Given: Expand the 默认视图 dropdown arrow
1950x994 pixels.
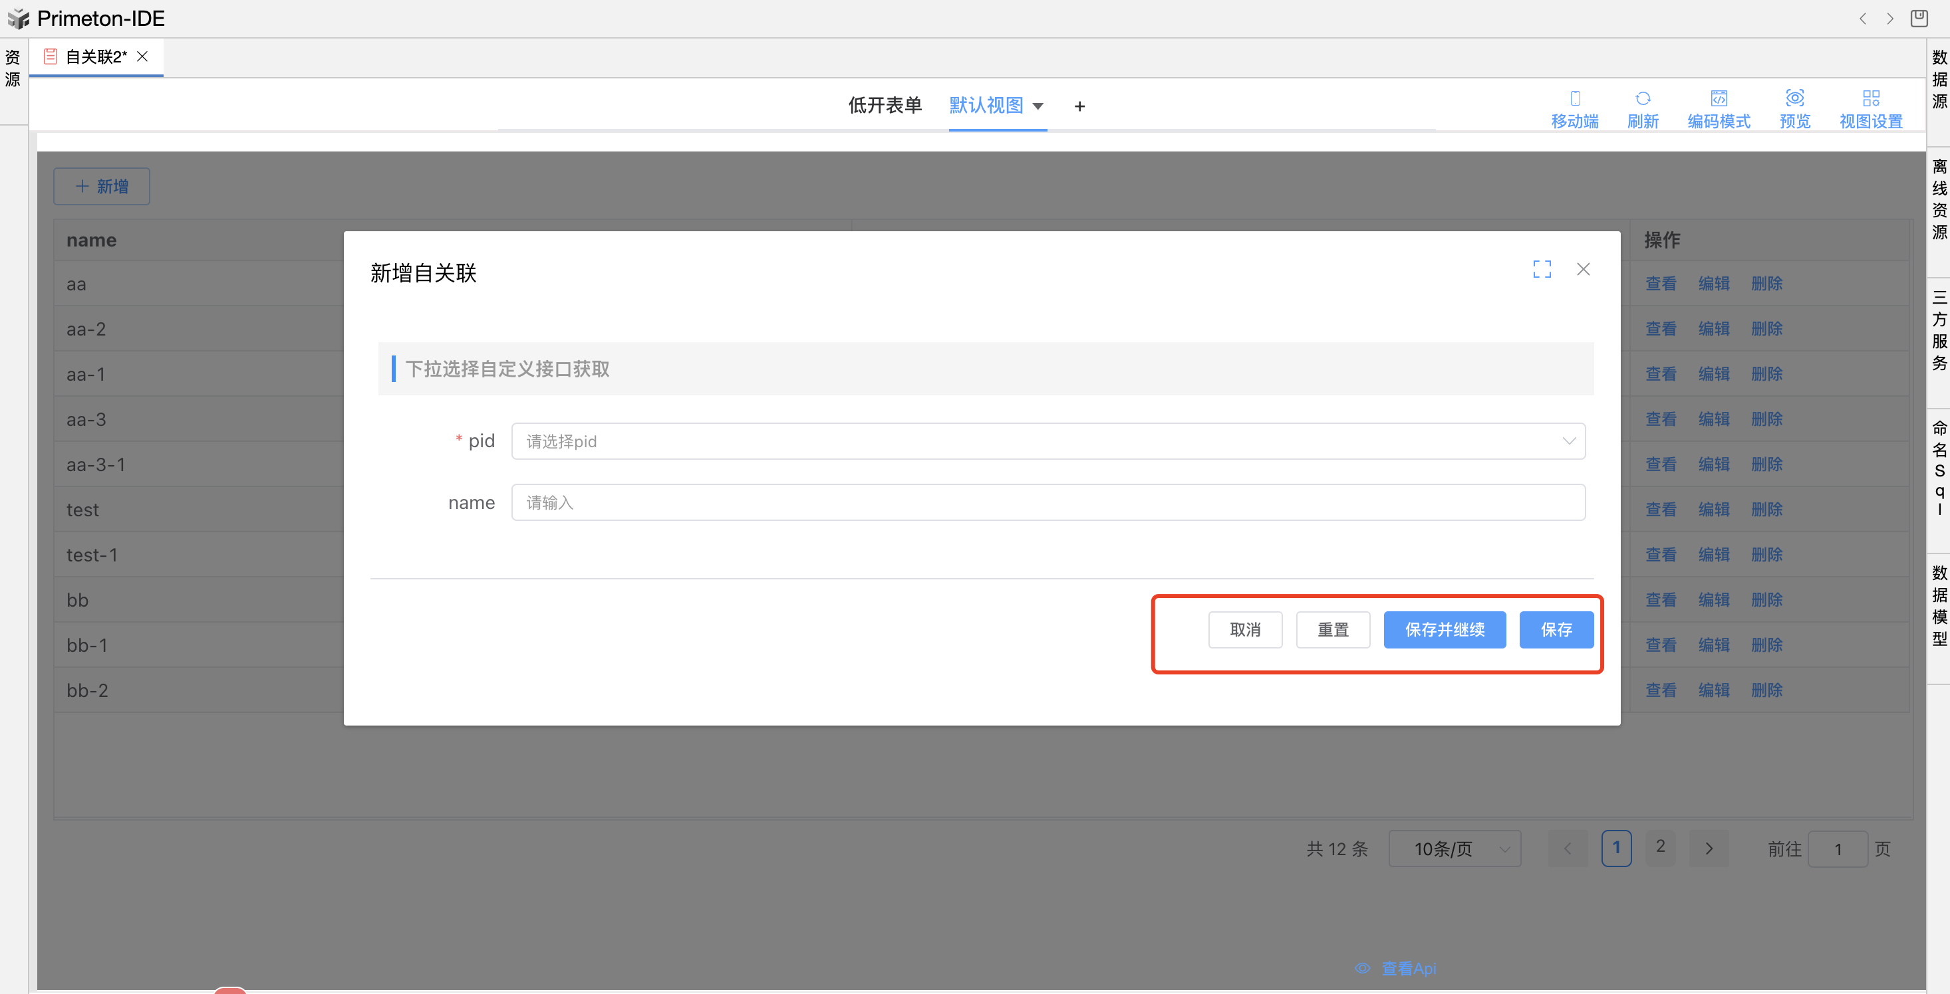Looking at the screenshot, I should point(1039,106).
